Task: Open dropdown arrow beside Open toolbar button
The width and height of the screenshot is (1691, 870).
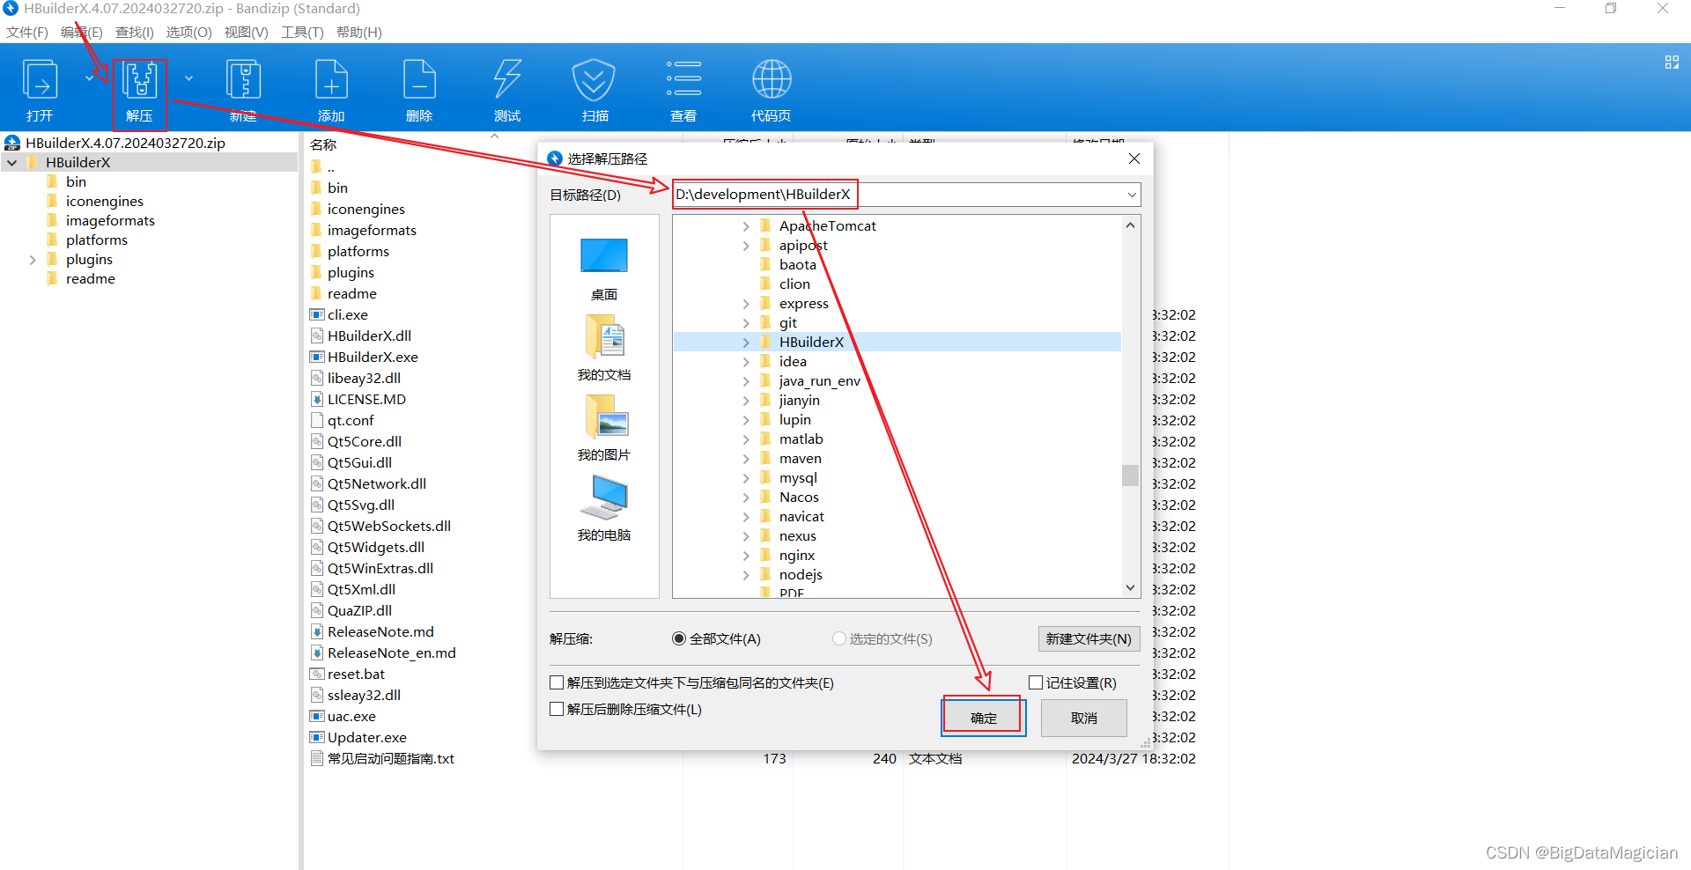Action: point(89,78)
